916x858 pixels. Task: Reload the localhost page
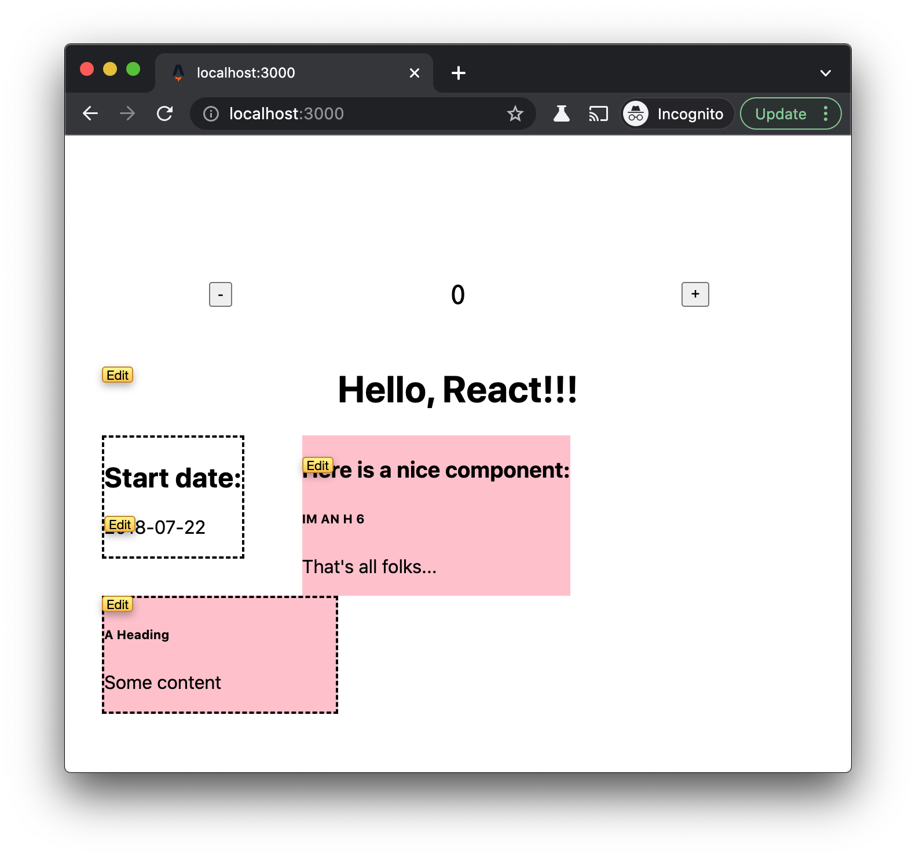click(165, 113)
